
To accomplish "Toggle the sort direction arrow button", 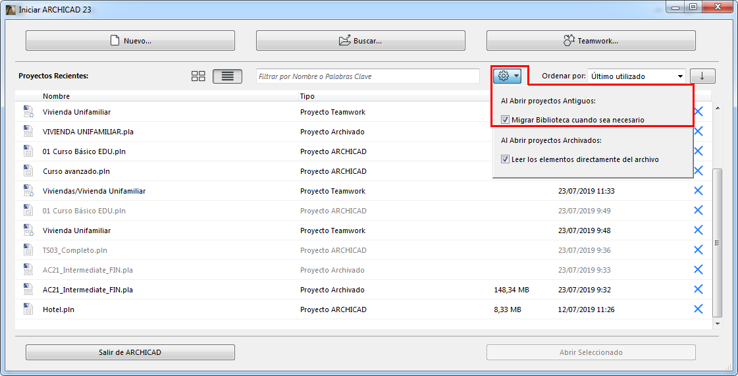I will 702,76.
